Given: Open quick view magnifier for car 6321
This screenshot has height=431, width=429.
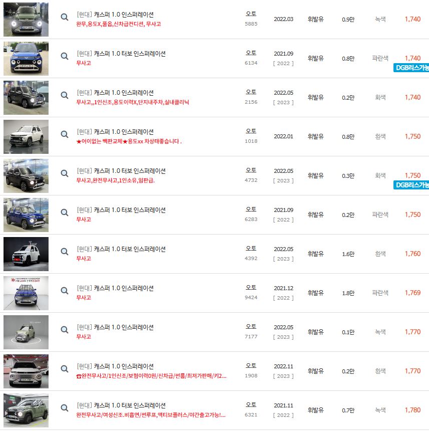Looking at the screenshot, I should click(x=65, y=407).
